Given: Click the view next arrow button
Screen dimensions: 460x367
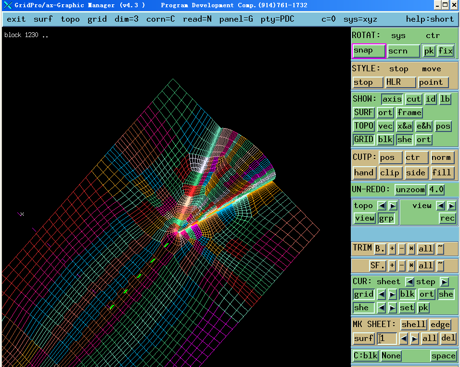Looking at the screenshot, I should [x=451, y=206].
